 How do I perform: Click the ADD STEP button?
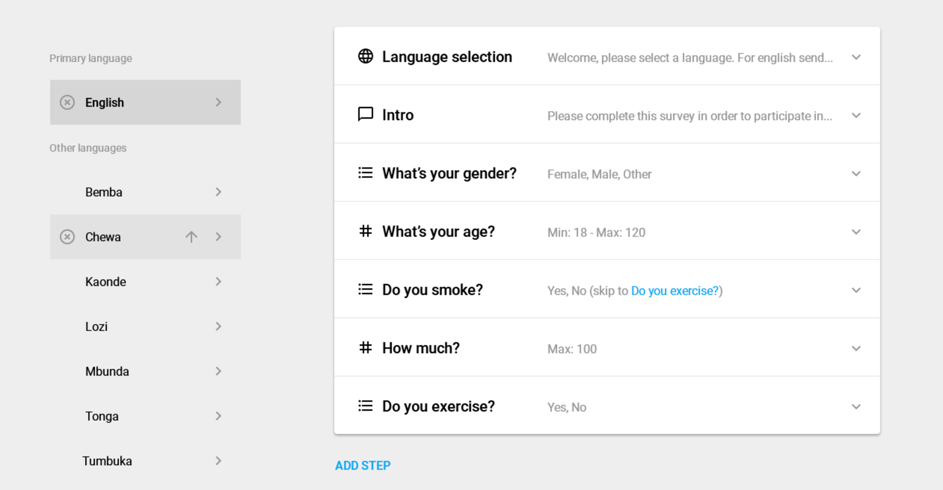362,465
